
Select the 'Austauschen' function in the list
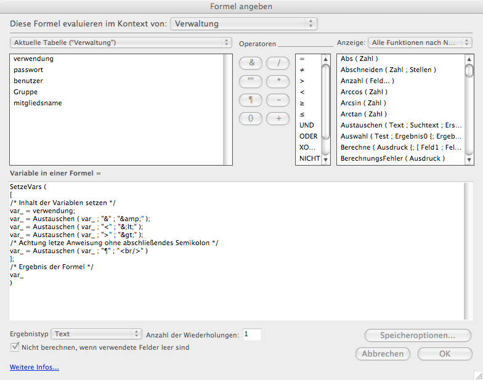(400, 125)
